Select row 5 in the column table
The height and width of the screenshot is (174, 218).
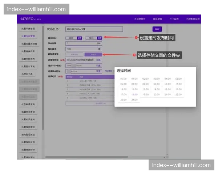pos(90,98)
